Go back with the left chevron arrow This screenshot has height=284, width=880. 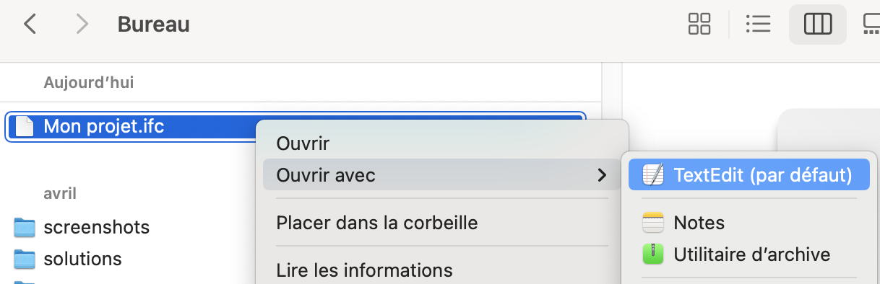coord(30,25)
